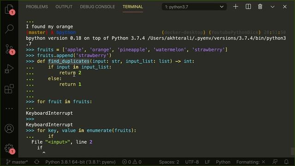The width and height of the screenshot is (295, 166).
Task: Switch to the OUTPUT tab
Action: click(x=64, y=7)
